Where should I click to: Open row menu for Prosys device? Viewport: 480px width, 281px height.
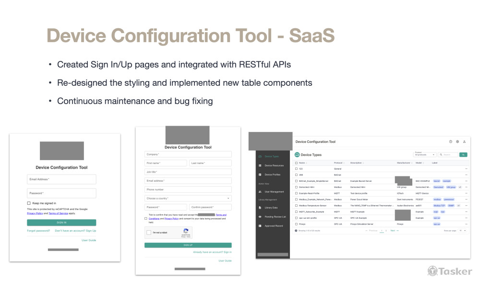[x=466, y=224]
